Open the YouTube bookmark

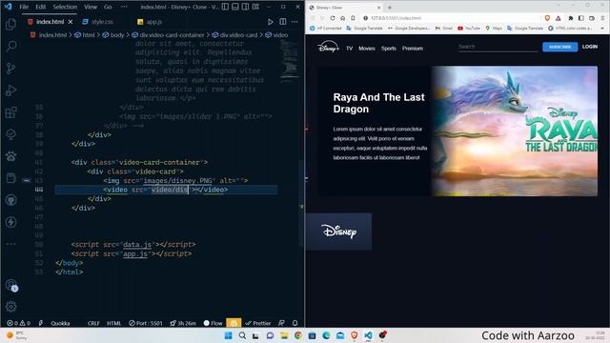(469, 28)
